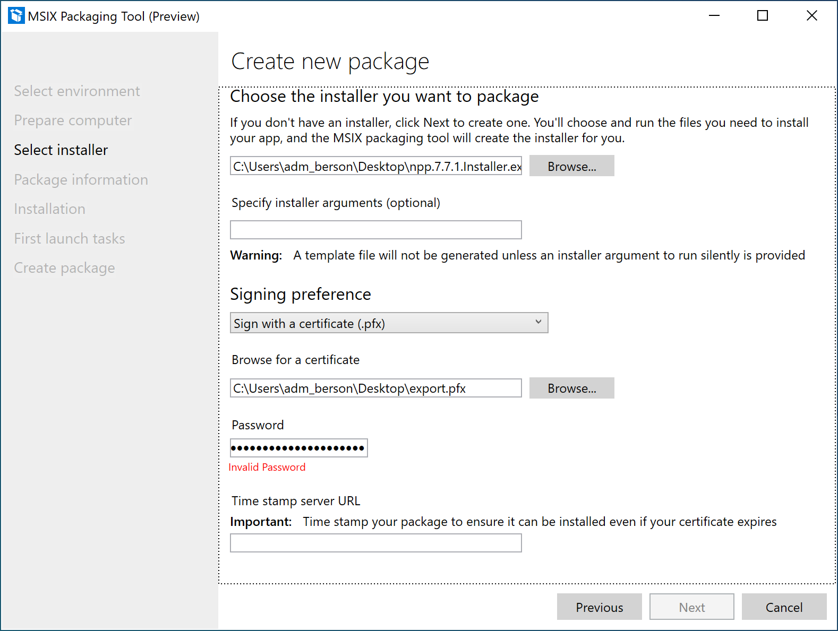Select the First launch tasks step
Image resolution: width=838 pixels, height=631 pixels.
[69, 238]
